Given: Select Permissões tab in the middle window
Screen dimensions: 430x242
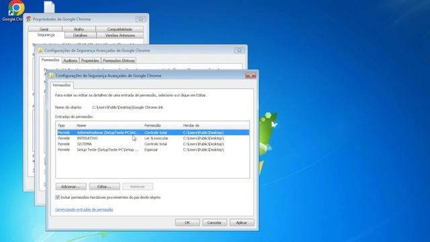Looking at the screenshot, I should [50, 60].
